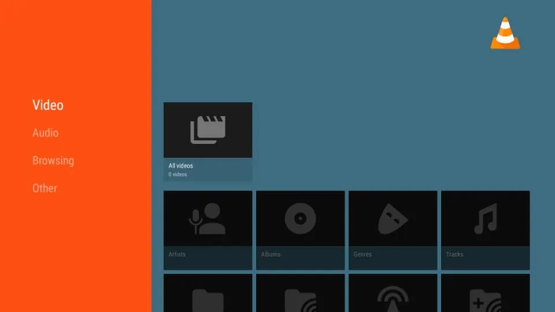This screenshot has width=555, height=312.
Task: Open the Albums disc icon
Action: pos(300,218)
